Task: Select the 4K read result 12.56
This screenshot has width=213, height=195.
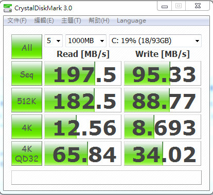Action: coord(83,127)
